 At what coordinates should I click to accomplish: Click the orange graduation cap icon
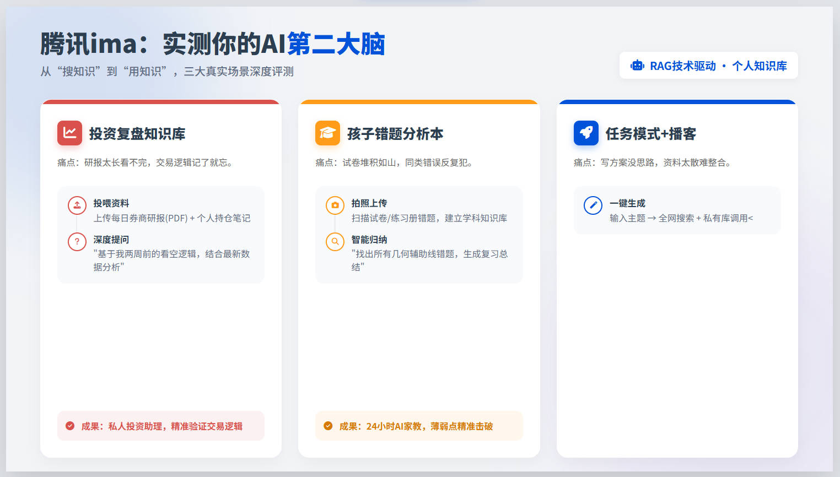click(327, 133)
